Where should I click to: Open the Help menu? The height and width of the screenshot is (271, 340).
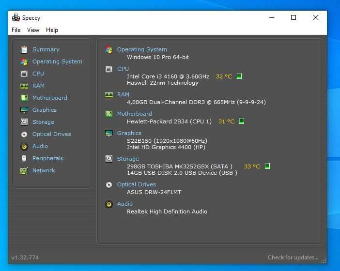pyautogui.click(x=52, y=30)
